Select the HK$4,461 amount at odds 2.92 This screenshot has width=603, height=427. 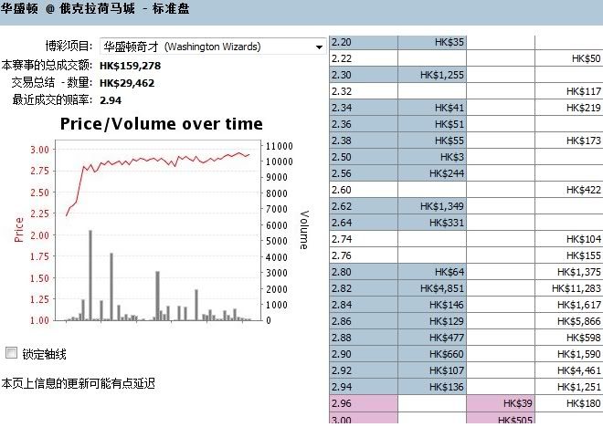pos(568,370)
